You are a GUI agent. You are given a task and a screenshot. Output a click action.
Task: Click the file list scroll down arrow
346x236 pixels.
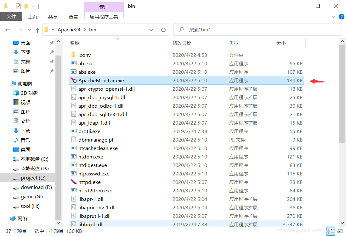[x=342, y=223]
